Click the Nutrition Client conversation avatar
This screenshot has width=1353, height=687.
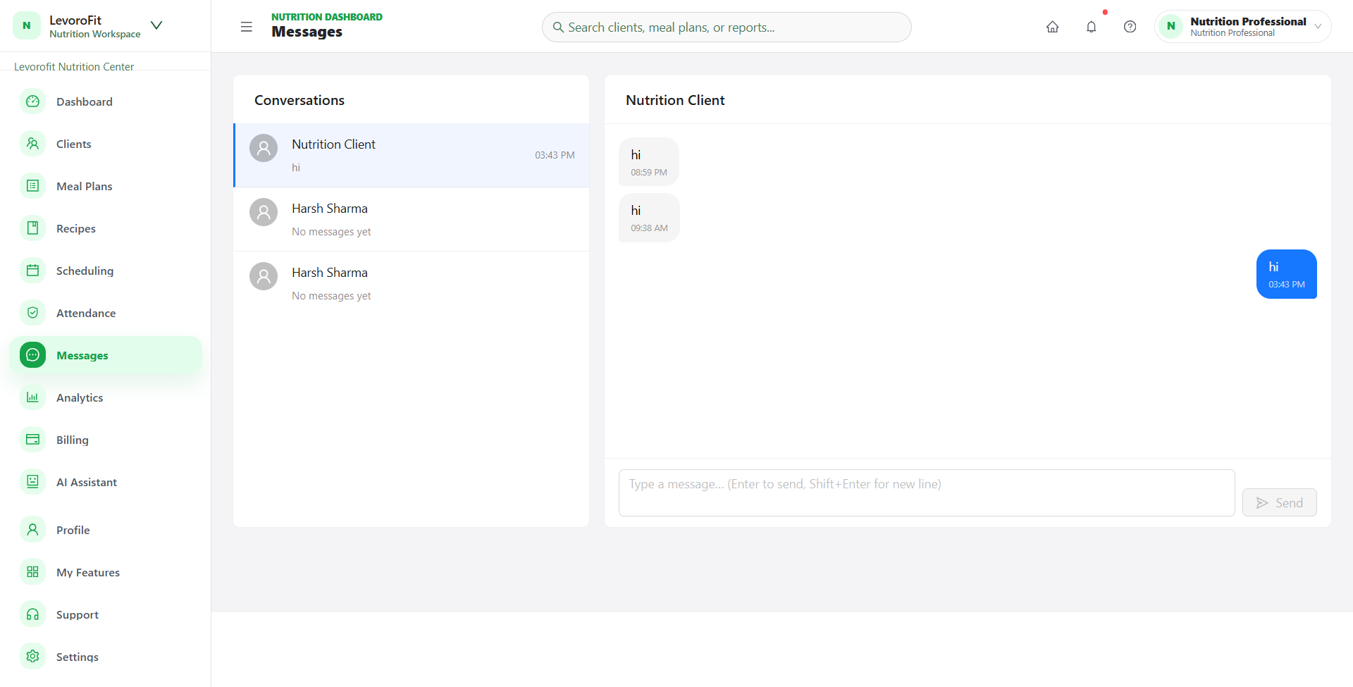pos(264,148)
